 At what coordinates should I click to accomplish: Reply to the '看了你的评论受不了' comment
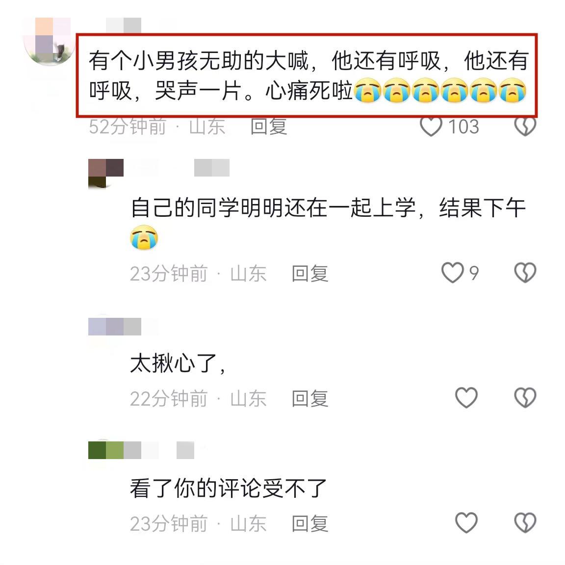(310, 523)
